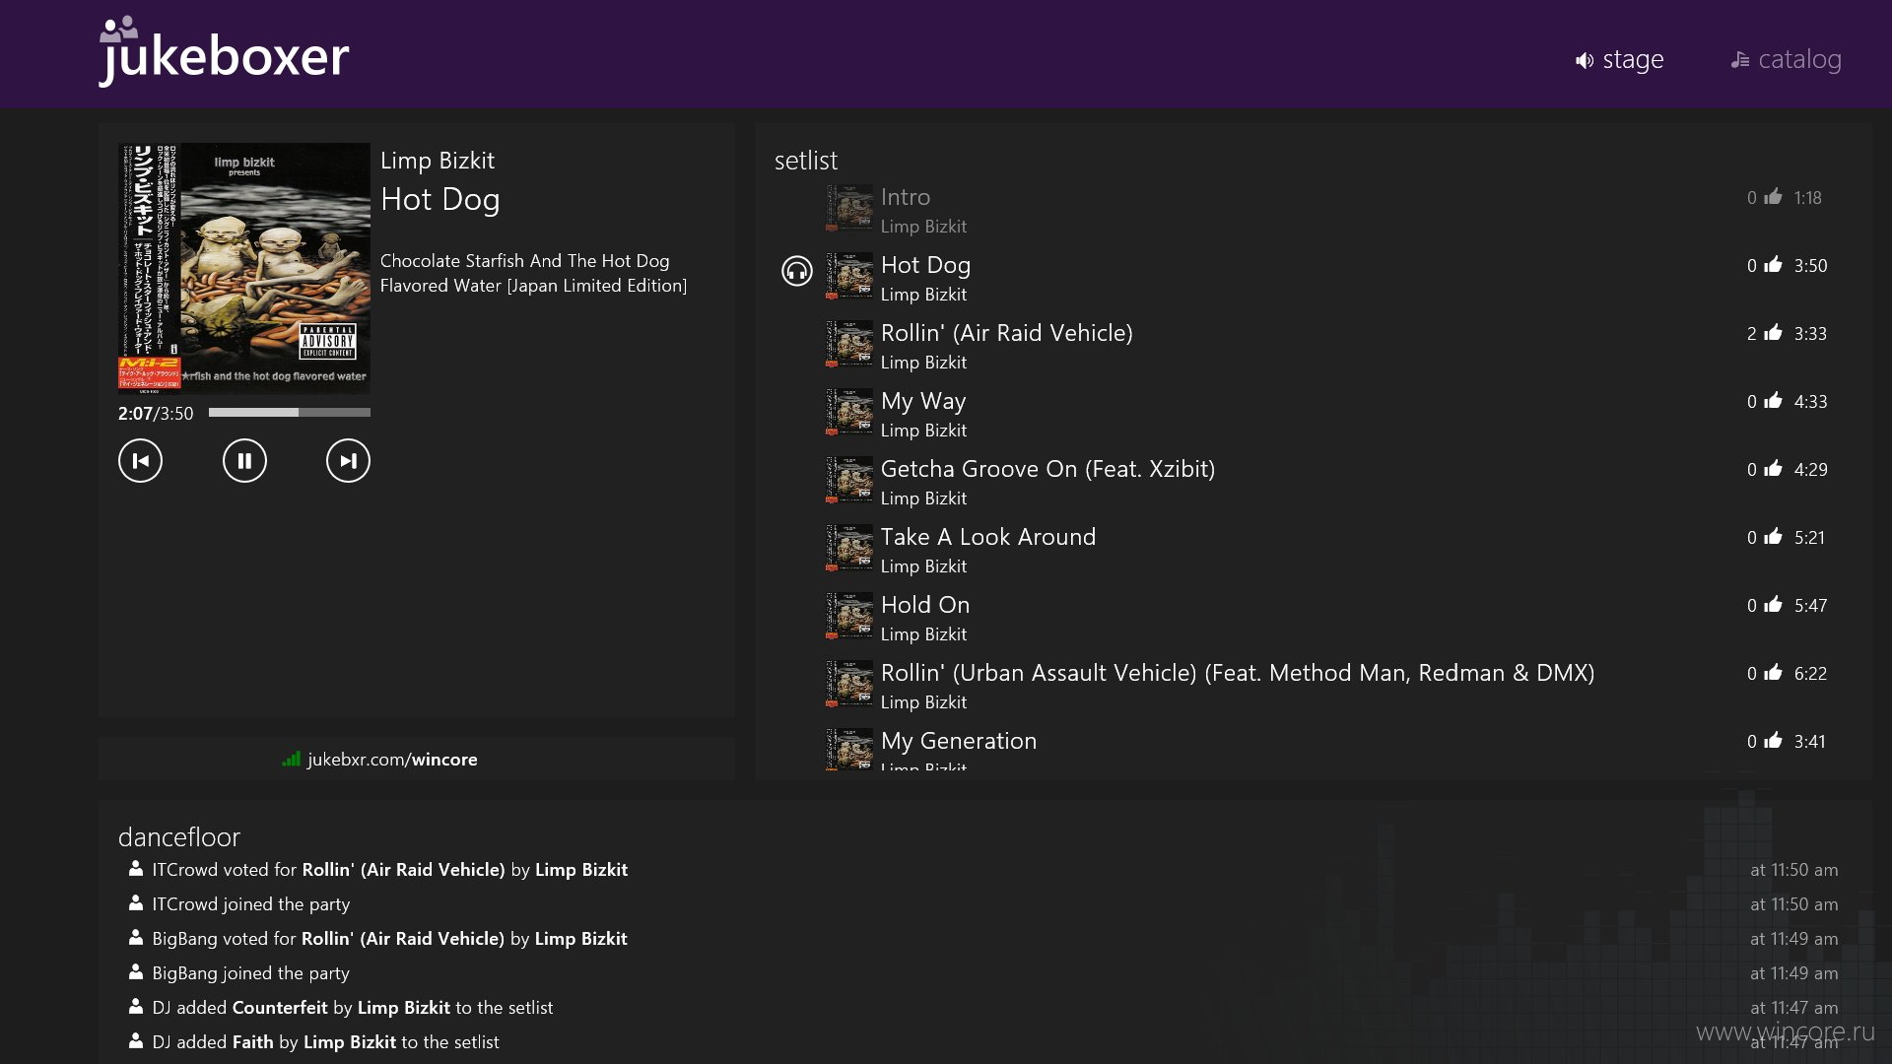1892x1064 pixels.
Task: Click the dancefloor heading
Action: click(x=179, y=836)
